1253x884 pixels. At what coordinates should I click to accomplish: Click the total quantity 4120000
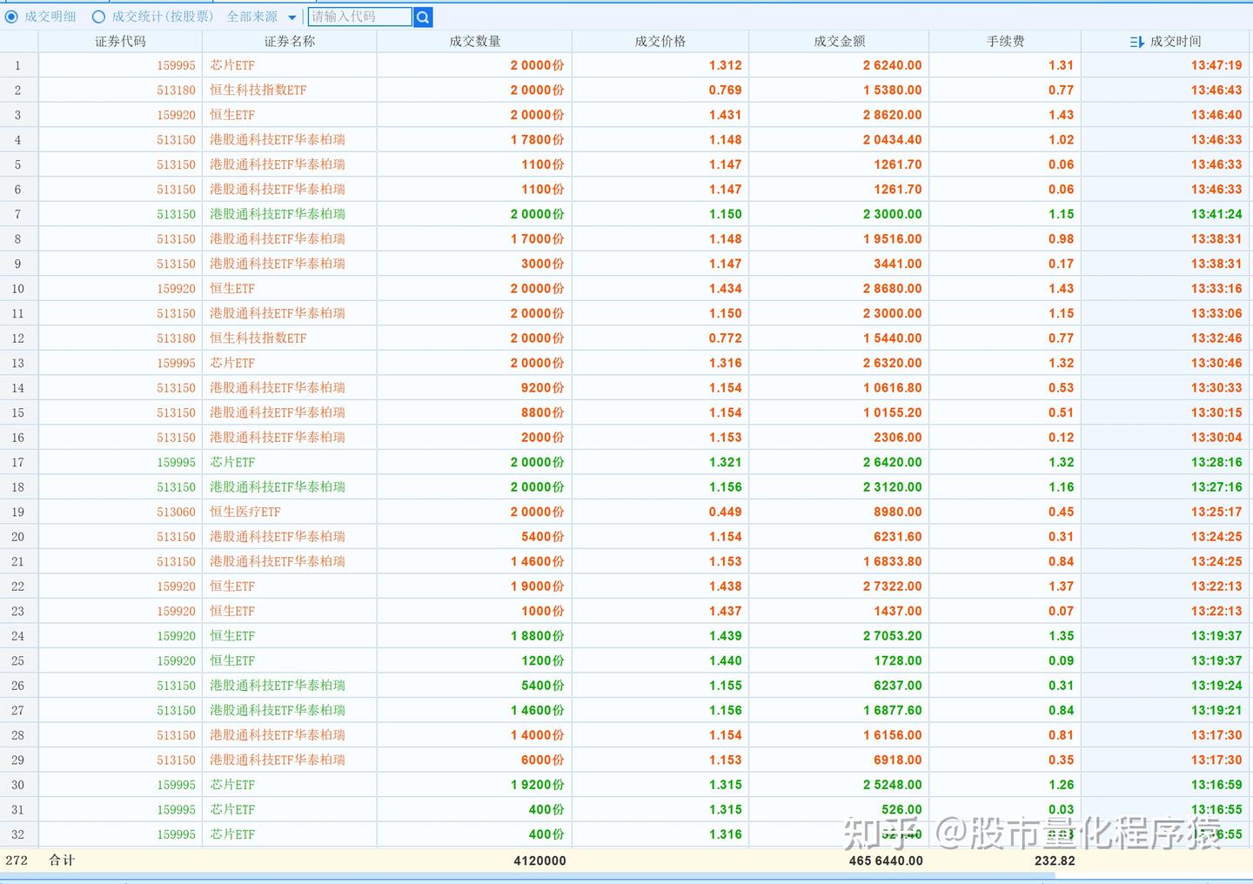[539, 861]
